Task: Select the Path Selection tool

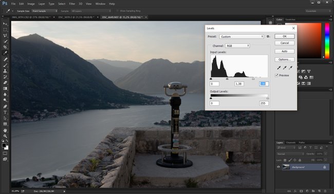Action: (5, 118)
